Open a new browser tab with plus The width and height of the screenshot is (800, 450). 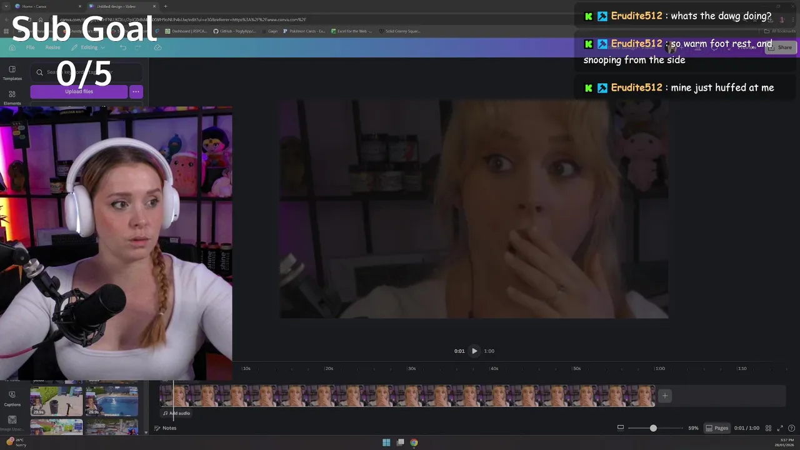[166, 6]
